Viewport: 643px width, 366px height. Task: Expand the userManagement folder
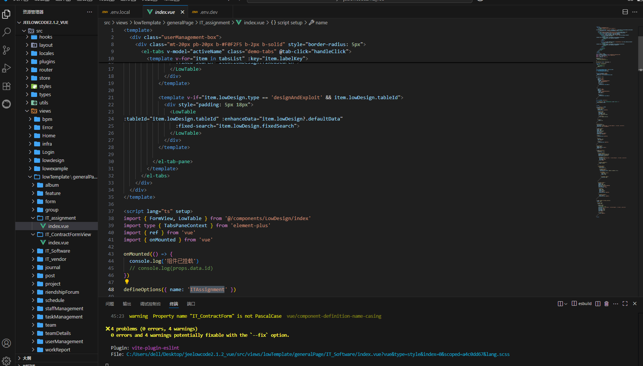coord(57,342)
